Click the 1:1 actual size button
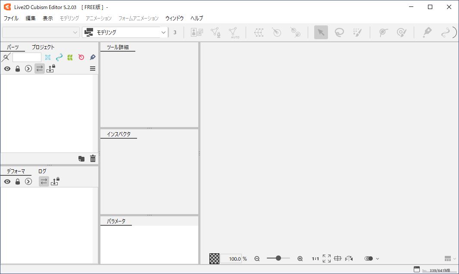Screen dimensions: 459x274 pyautogui.click(x=315, y=258)
